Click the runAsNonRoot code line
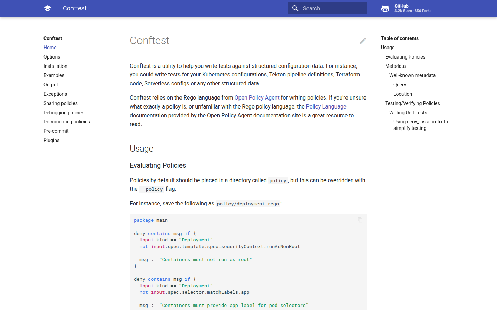 [x=220, y=247]
